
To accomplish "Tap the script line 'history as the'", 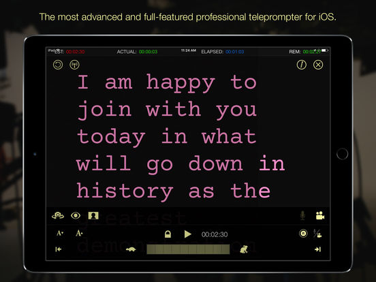I will click(174, 192).
